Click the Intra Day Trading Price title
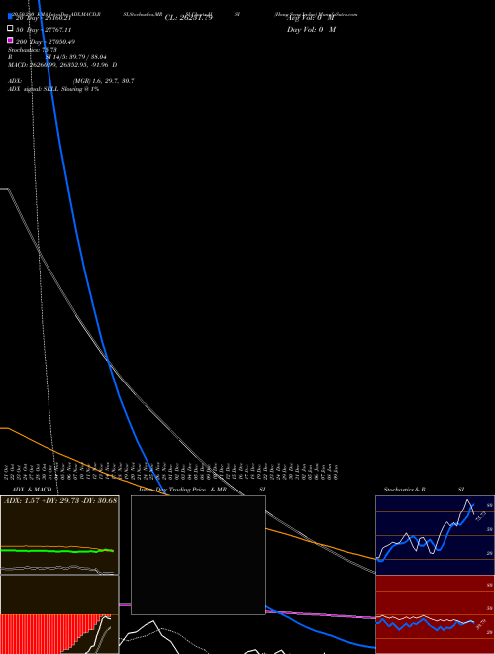Screen dimensions: 495x654 click(x=172, y=490)
